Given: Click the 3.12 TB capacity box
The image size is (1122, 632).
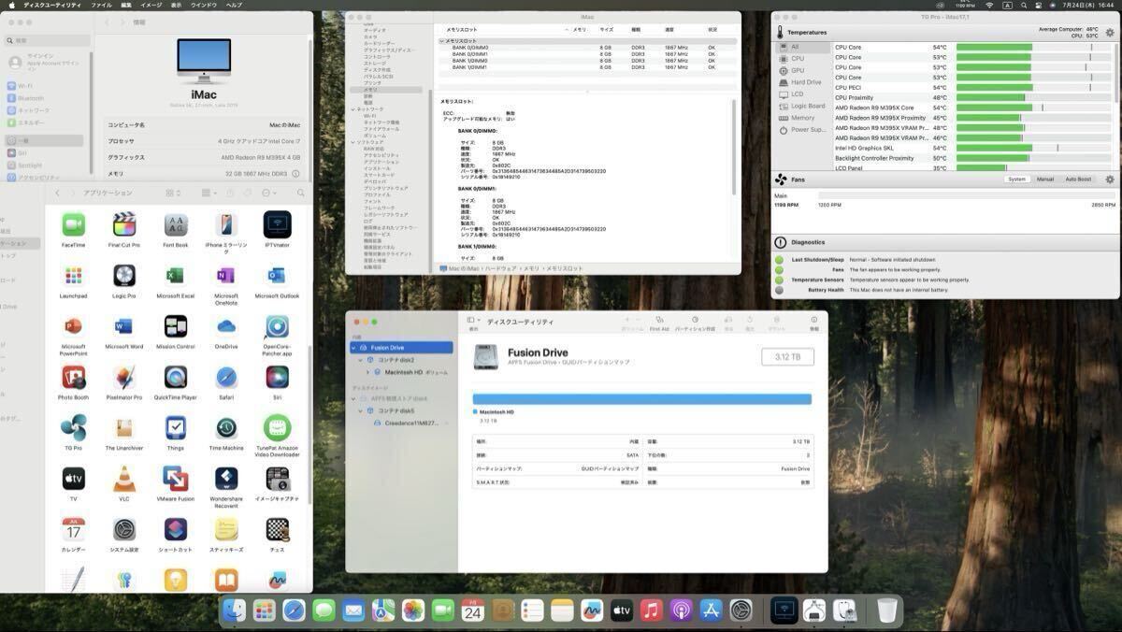Looking at the screenshot, I should point(788,357).
